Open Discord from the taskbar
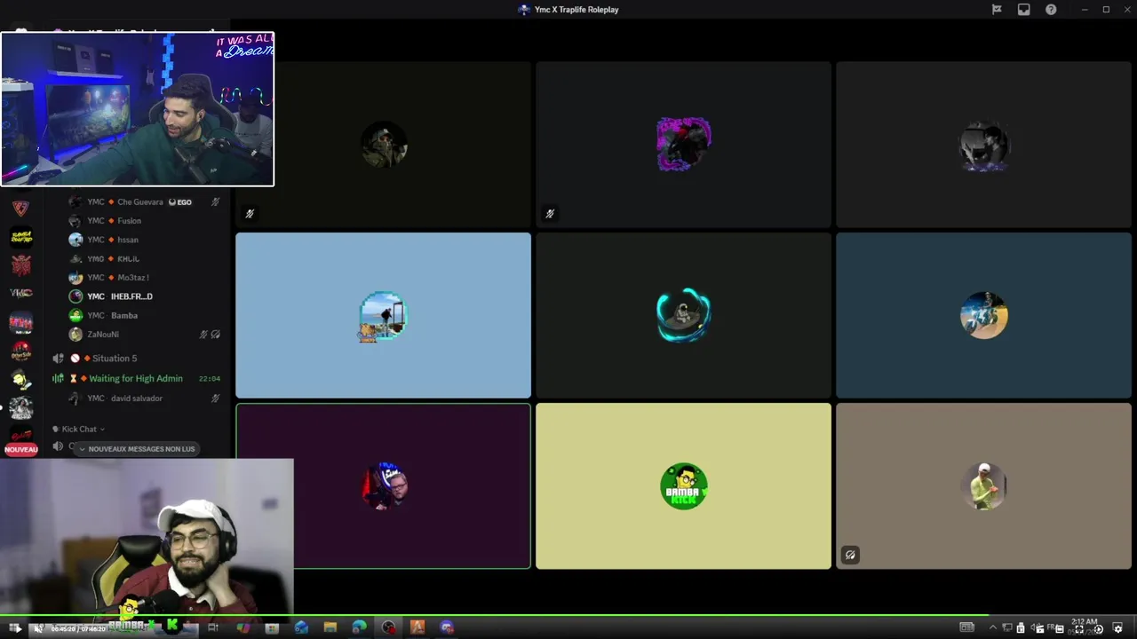 (x=447, y=628)
